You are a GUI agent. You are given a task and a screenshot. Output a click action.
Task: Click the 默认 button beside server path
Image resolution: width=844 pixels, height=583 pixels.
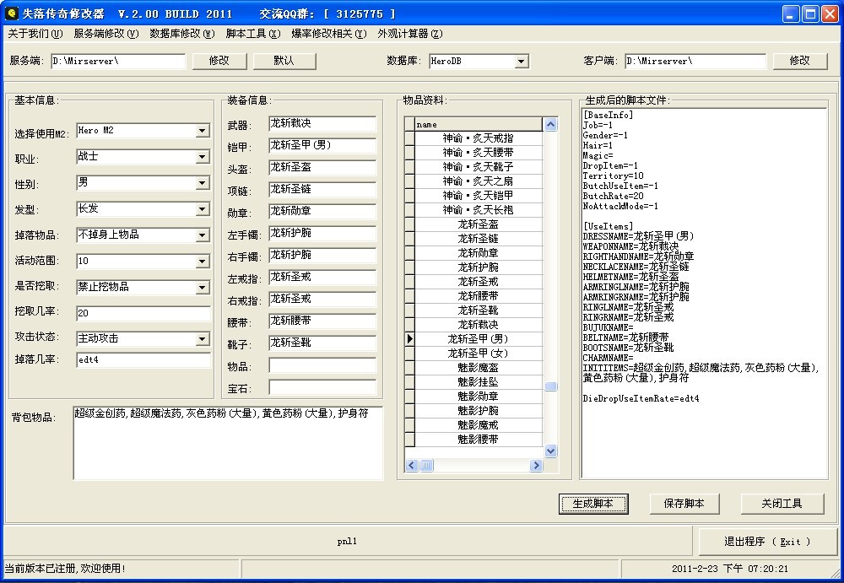pos(284,61)
